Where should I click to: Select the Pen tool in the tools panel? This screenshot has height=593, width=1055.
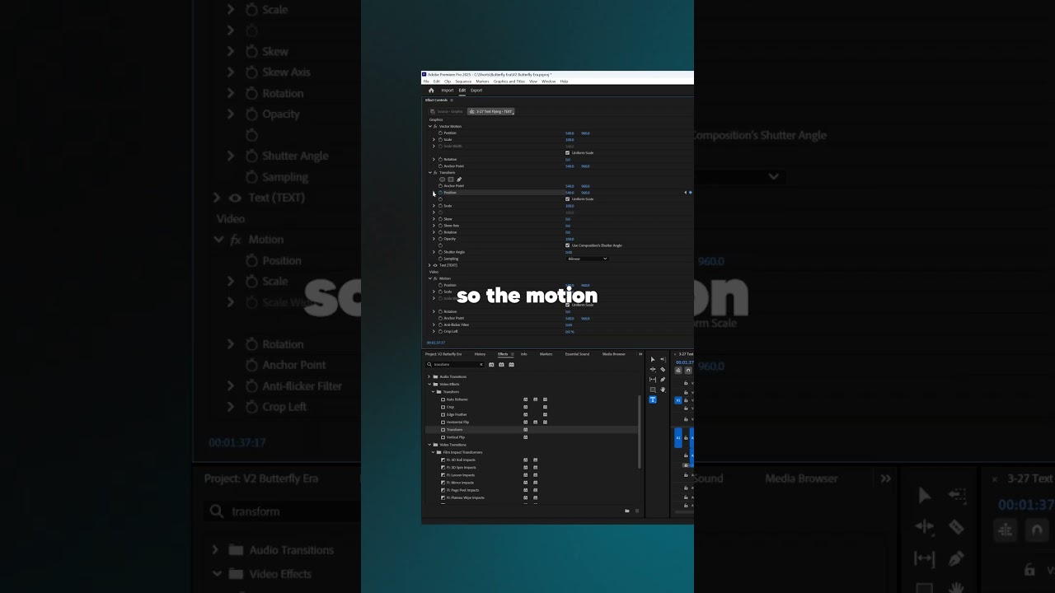coord(663,380)
